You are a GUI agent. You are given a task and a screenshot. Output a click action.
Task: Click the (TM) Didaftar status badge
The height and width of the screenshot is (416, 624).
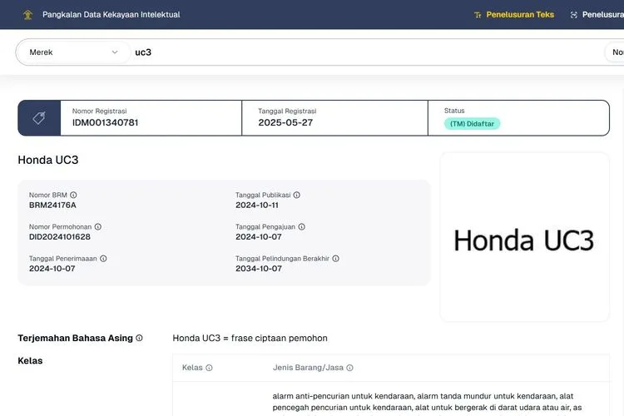coord(471,123)
